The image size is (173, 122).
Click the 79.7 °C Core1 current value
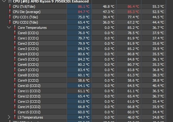(84, 38)
